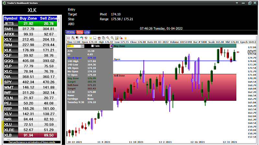Switch to the Long tab
Screen dimensions: 259x145
click(x=87, y=32)
